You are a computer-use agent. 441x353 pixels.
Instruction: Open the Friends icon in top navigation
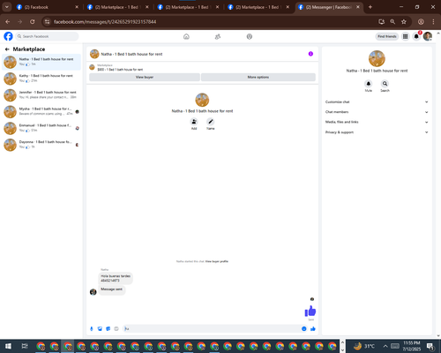(x=218, y=36)
